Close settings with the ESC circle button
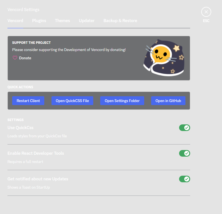 [x=206, y=12]
